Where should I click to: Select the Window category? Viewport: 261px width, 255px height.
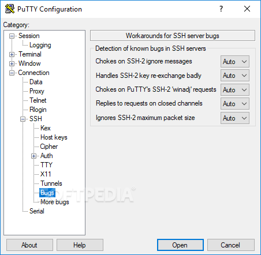pos(29,63)
